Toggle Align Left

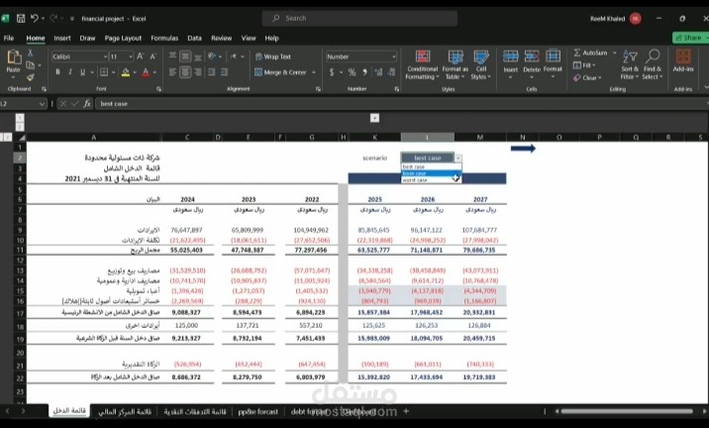(x=172, y=72)
